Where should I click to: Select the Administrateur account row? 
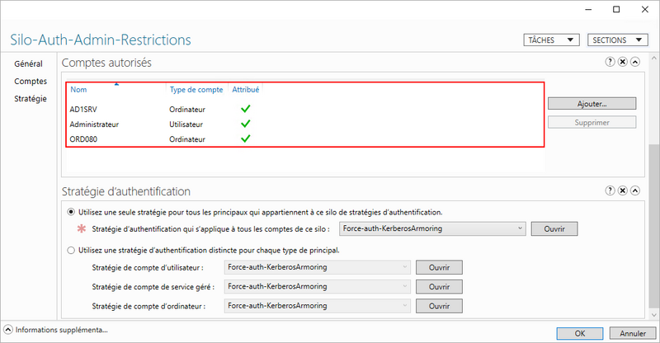pyautogui.click(x=304, y=125)
